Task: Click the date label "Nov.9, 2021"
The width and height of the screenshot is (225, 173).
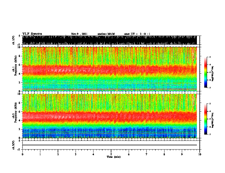Action: [x=79, y=34]
